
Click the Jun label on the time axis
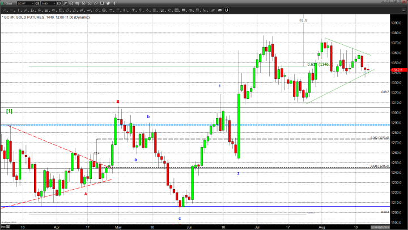[189, 227]
